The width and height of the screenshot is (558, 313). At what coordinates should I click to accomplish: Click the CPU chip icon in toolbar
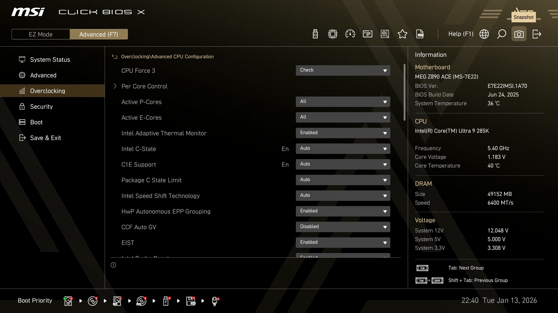pos(332,34)
